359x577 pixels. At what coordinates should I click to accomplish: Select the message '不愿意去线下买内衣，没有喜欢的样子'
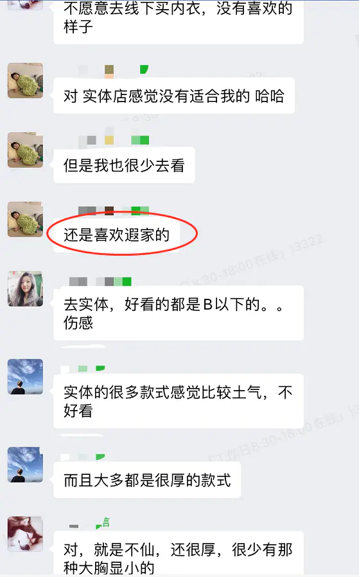[x=179, y=20]
